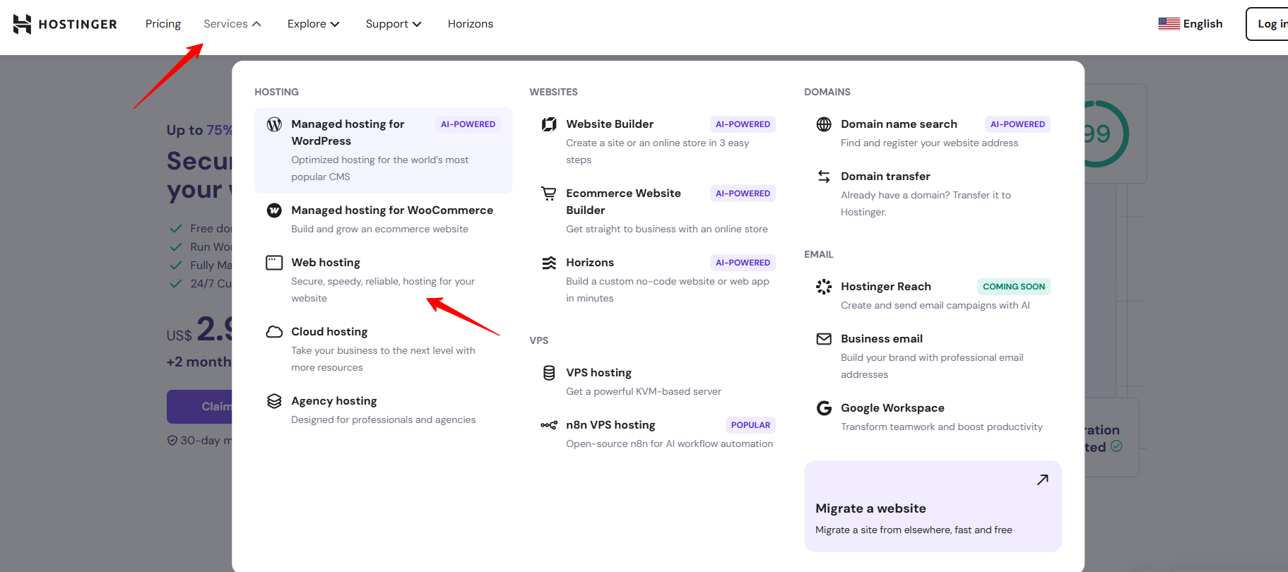Screen dimensions: 1288x572
Task: Click the envelope icon beside Business email
Action: (x=824, y=339)
